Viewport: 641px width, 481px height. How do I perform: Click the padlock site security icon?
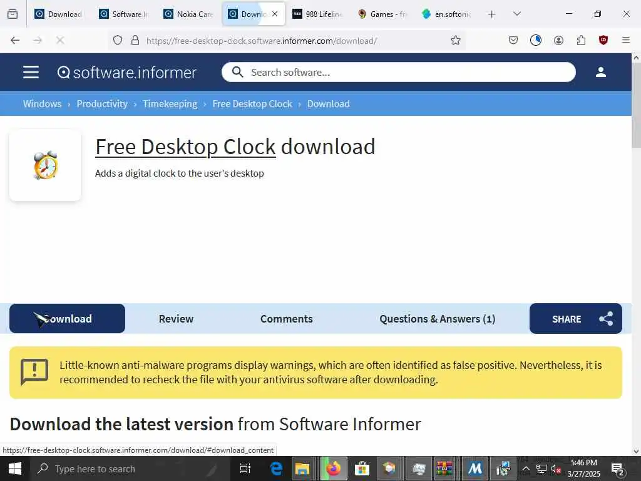(135, 40)
